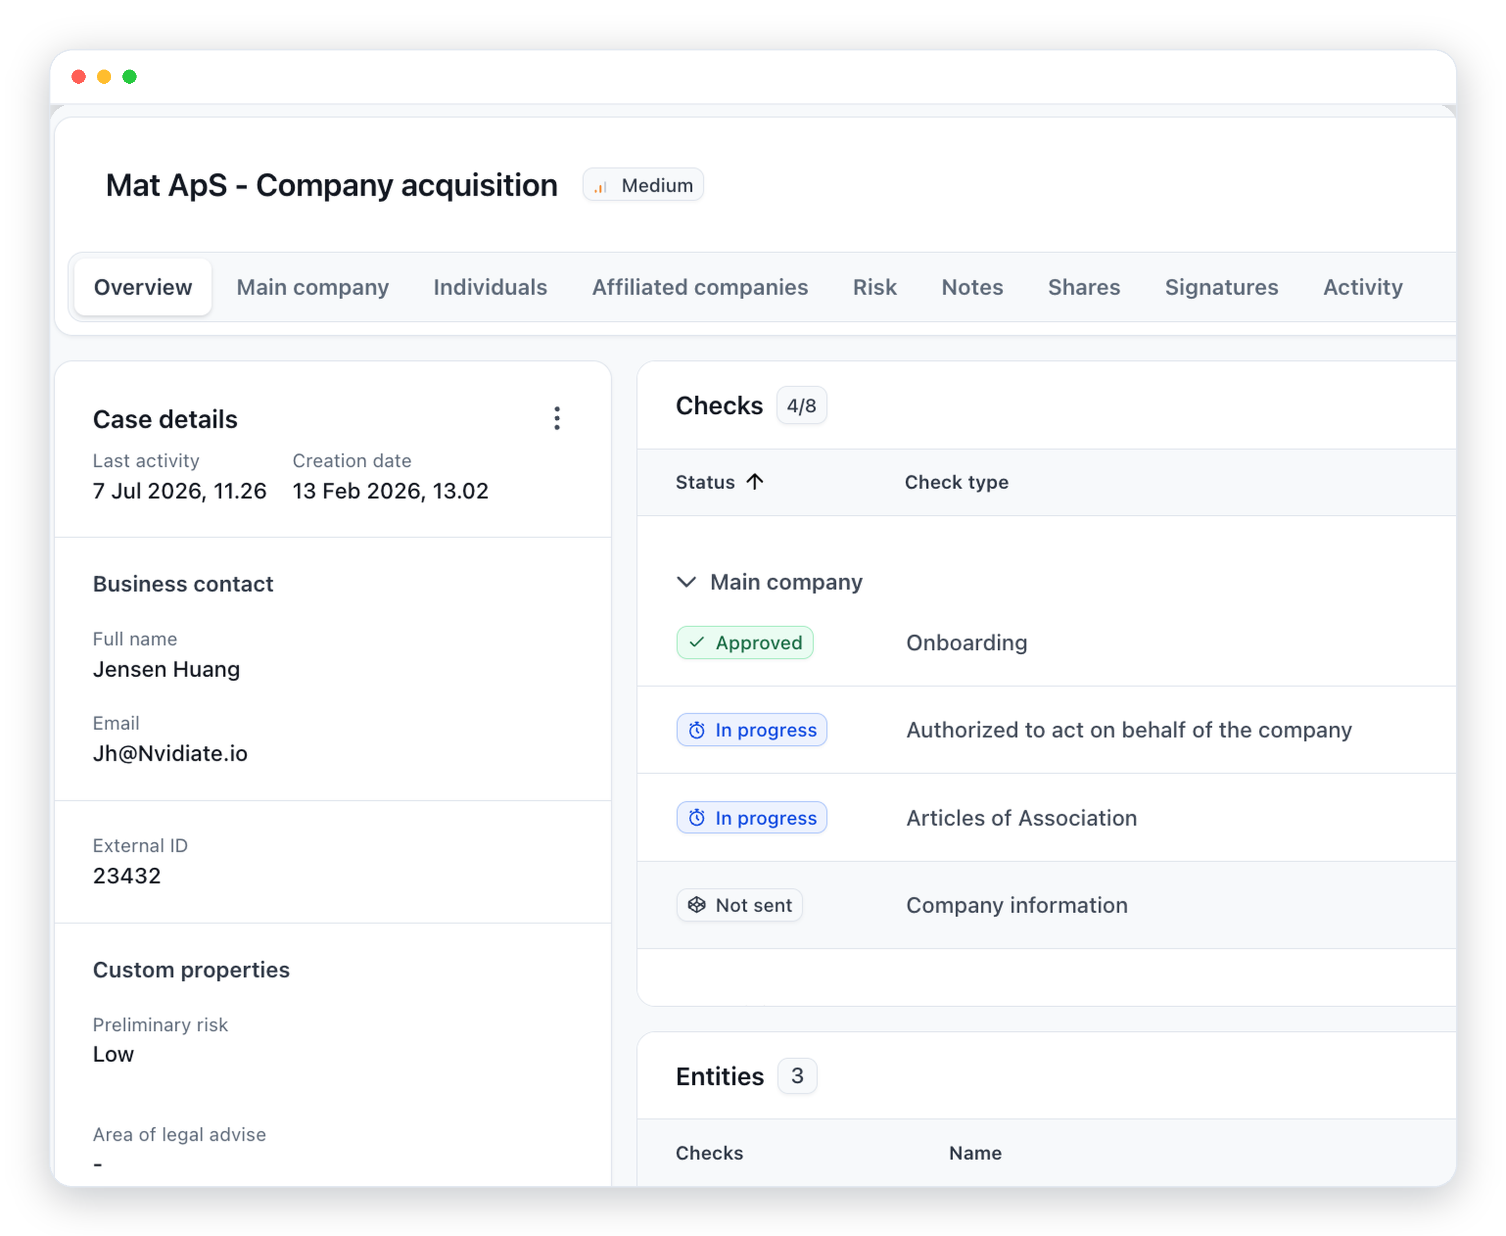Click the risk bars icon beside Medium
The height and width of the screenshot is (1236, 1506).
pyautogui.click(x=601, y=187)
